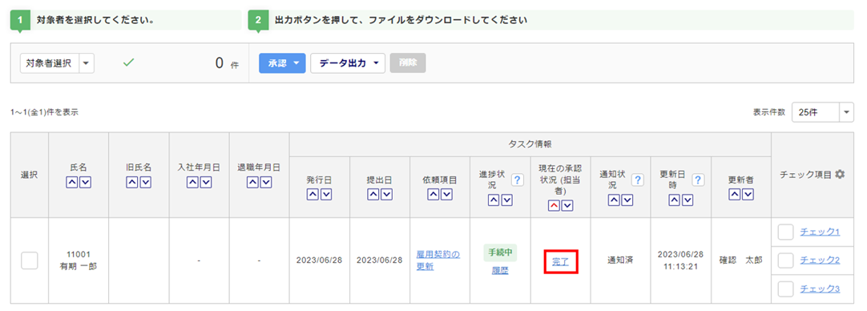Viewport: 867px width, 311px height.
Task: Open help for 通知状況 column
Action: click(x=638, y=180)
